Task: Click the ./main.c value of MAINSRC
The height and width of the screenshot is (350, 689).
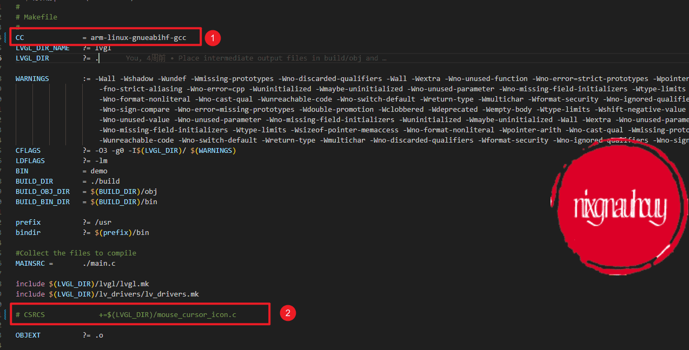Action: tap(99, 263)
